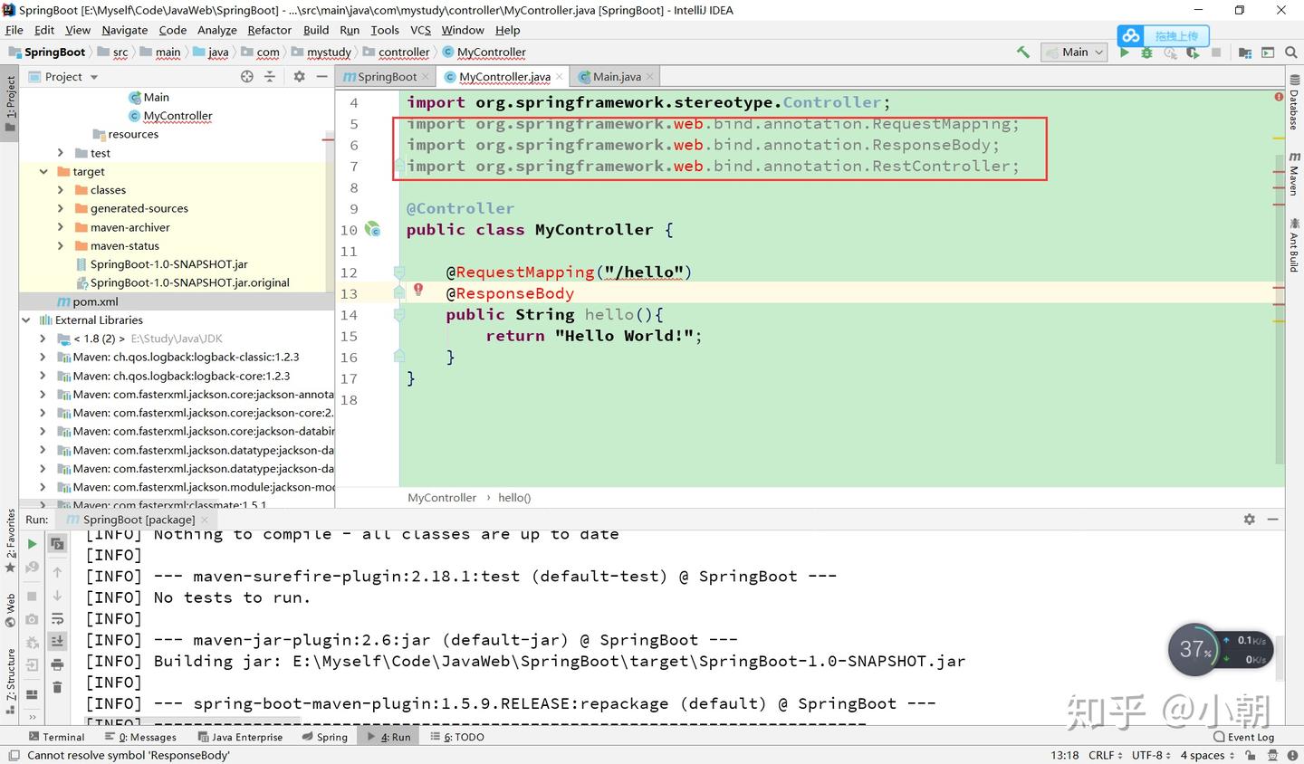Collapse all nodes in the Project panel

269,77
